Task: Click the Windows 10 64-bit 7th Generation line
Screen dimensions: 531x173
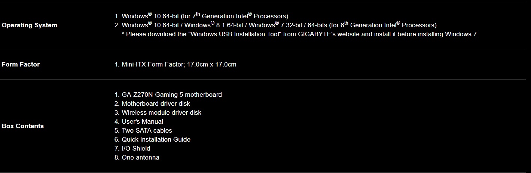Action: point(205,16)
